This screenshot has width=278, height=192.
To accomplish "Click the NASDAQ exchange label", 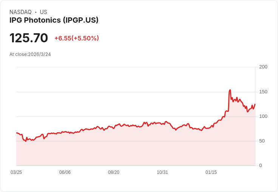I will [x=20, y=12].
